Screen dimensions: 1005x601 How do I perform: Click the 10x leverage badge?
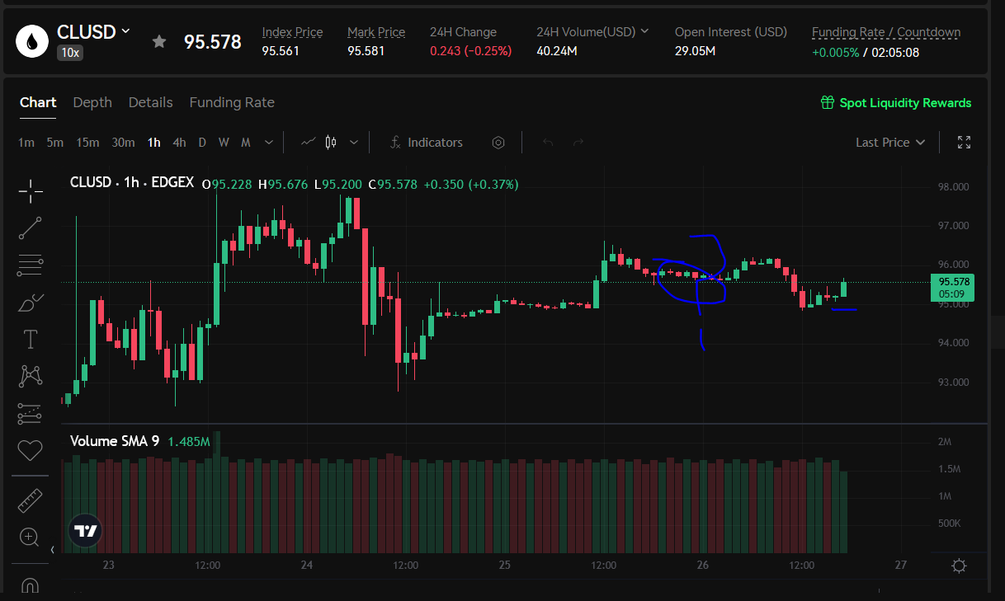[68, 52]
